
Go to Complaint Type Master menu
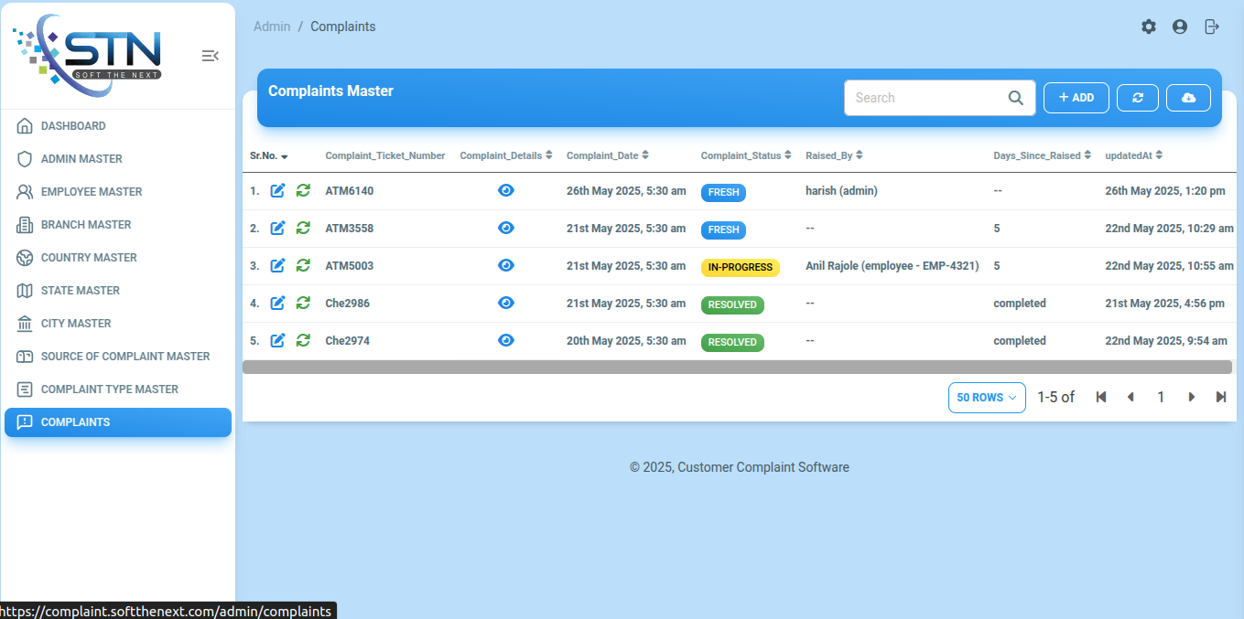(x=109, y=390)
